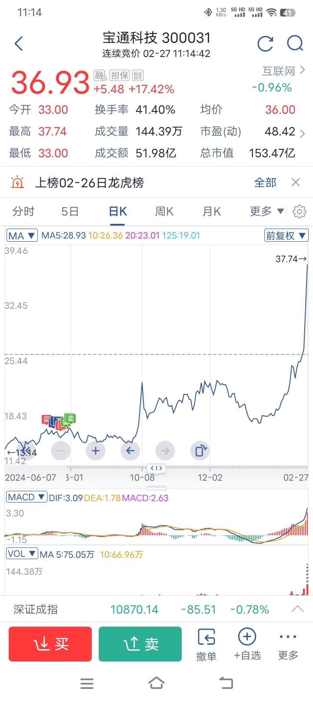Zoom in chart with plus button
313x702 pixels.
tap(96, 451)
